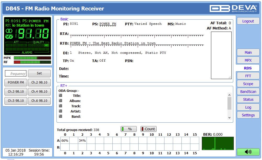
Task: Open the MPX page
Action: [x=248, y=60]
